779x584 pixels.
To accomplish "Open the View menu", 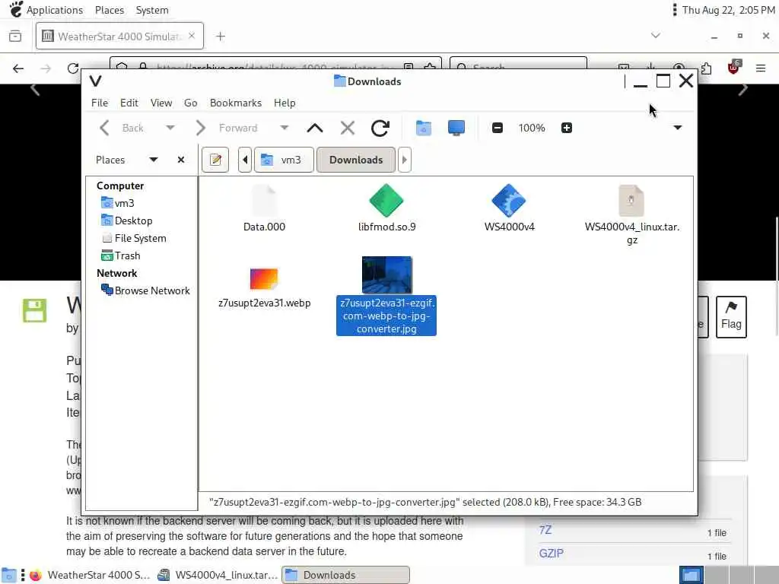I will (x=161, y=103).
